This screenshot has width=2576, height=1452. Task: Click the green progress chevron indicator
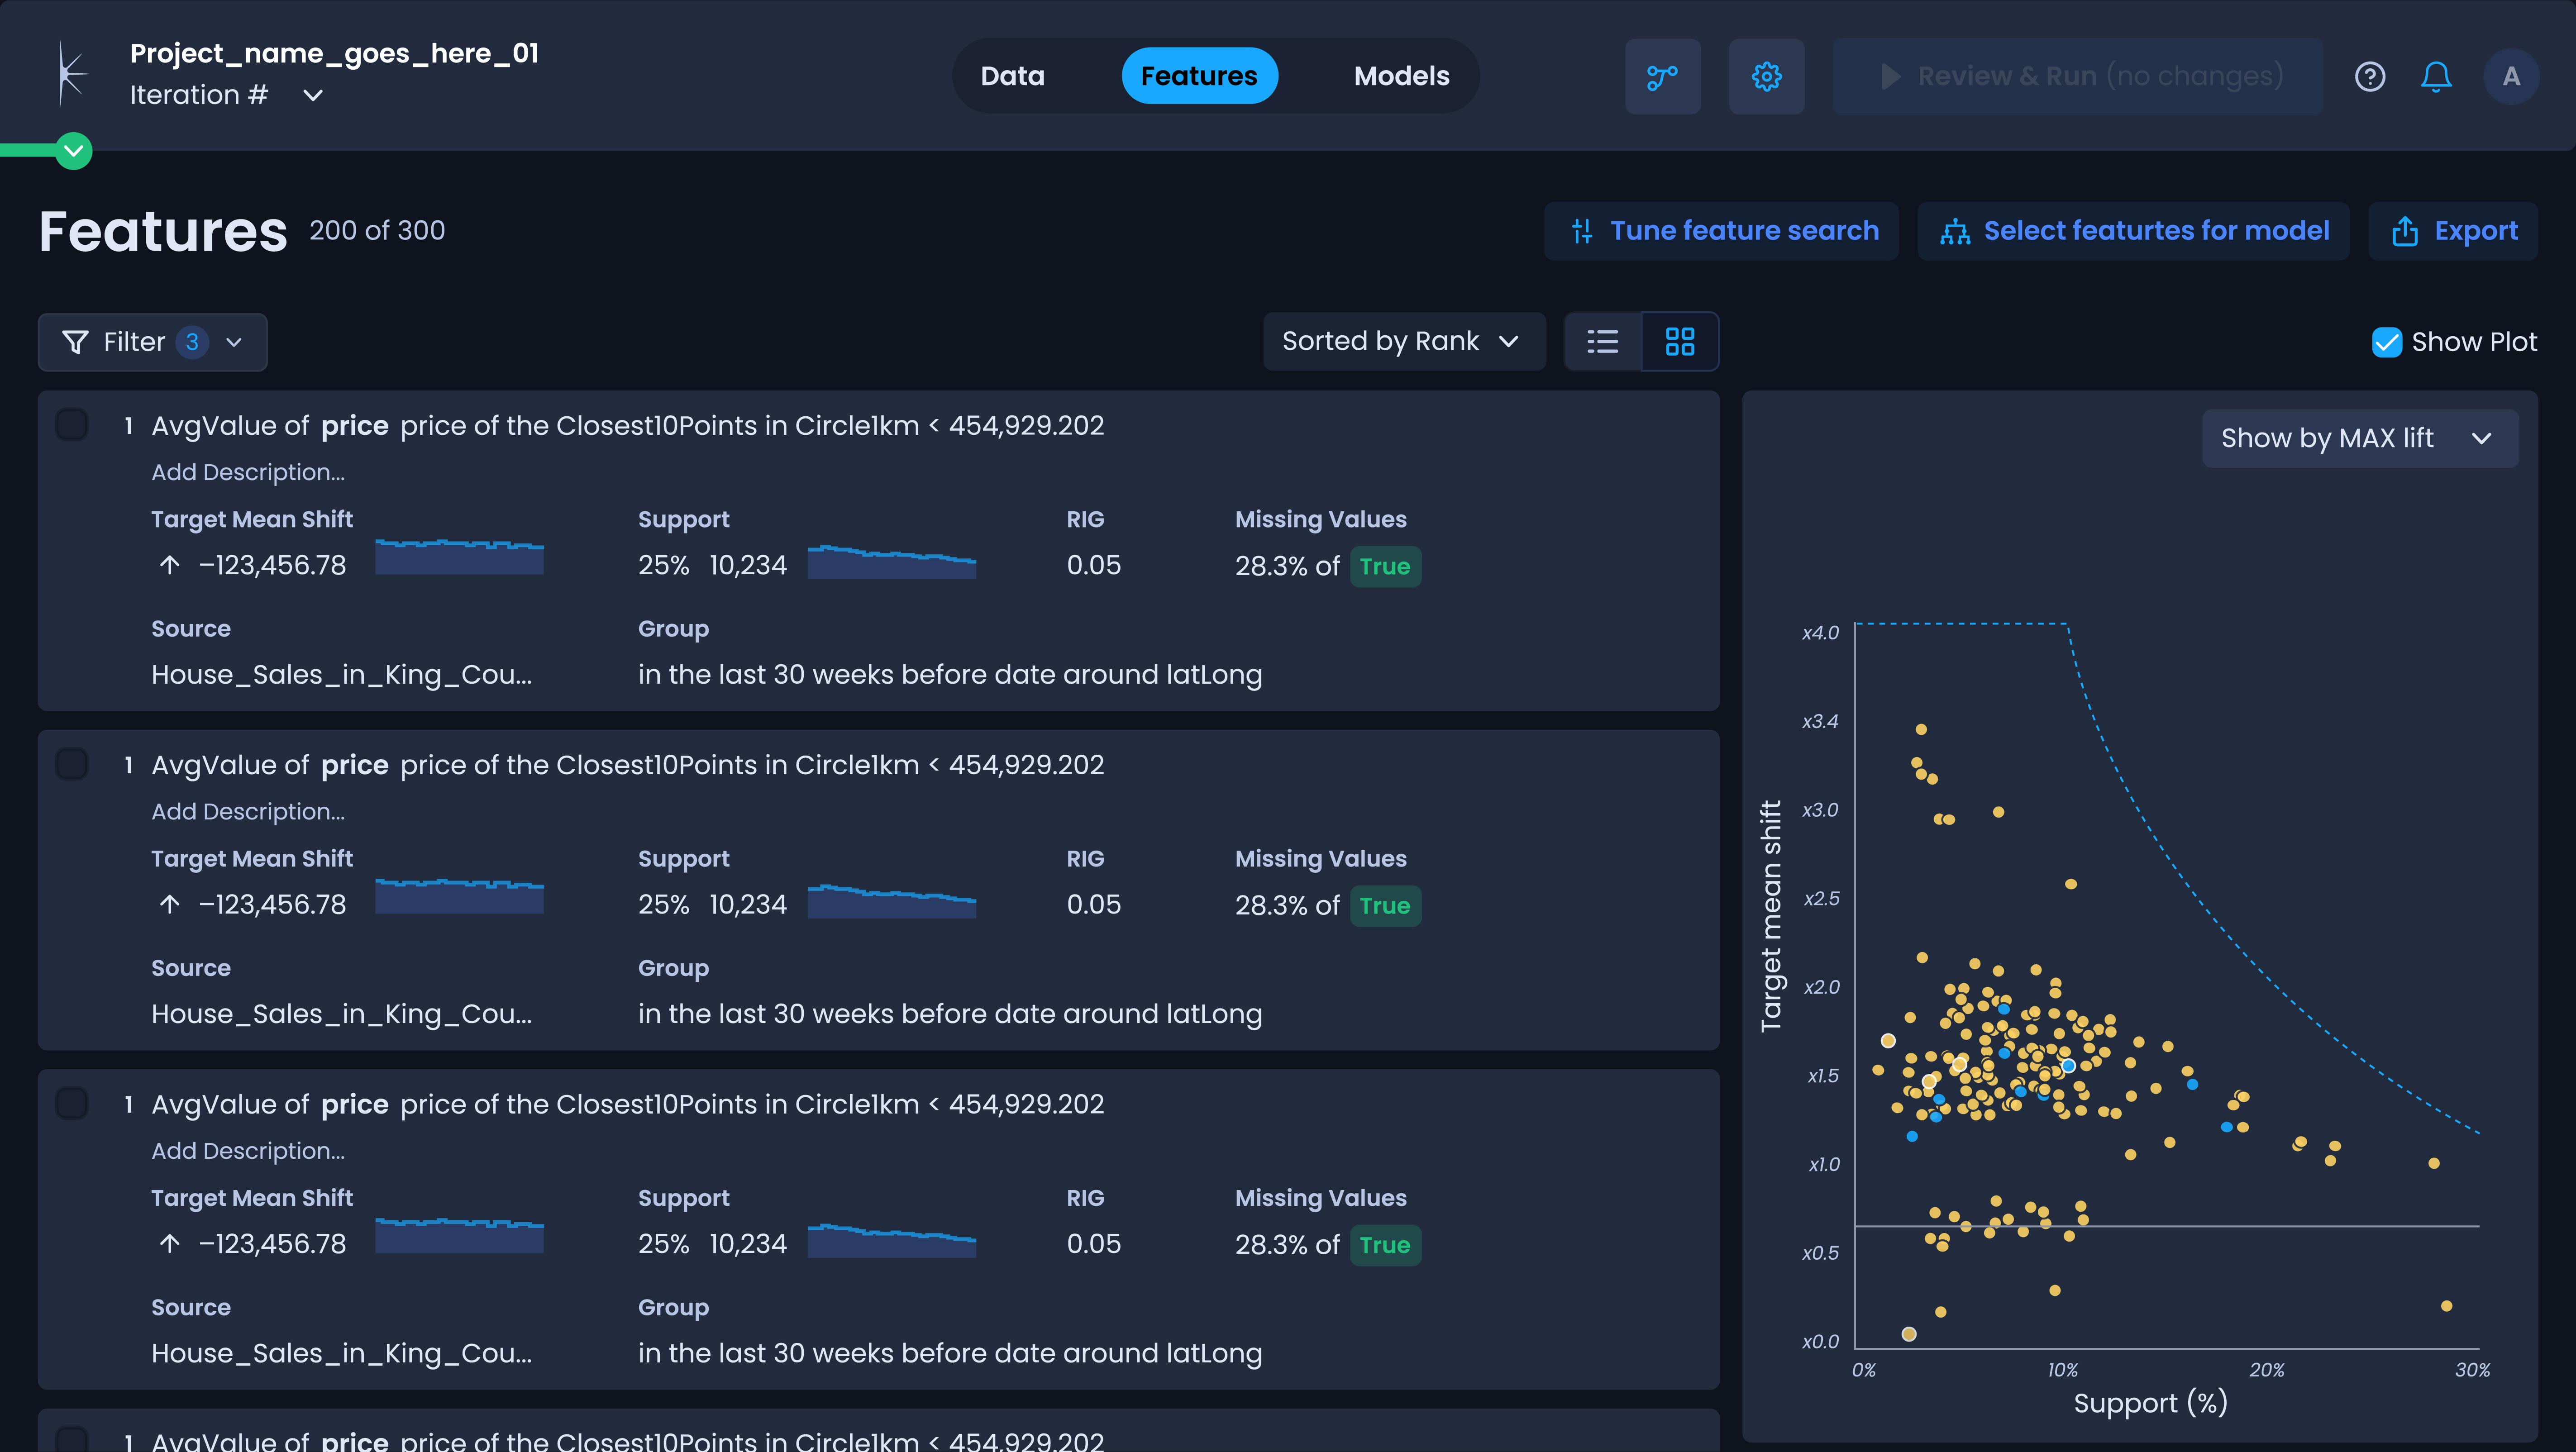click(x=73, y=151)
